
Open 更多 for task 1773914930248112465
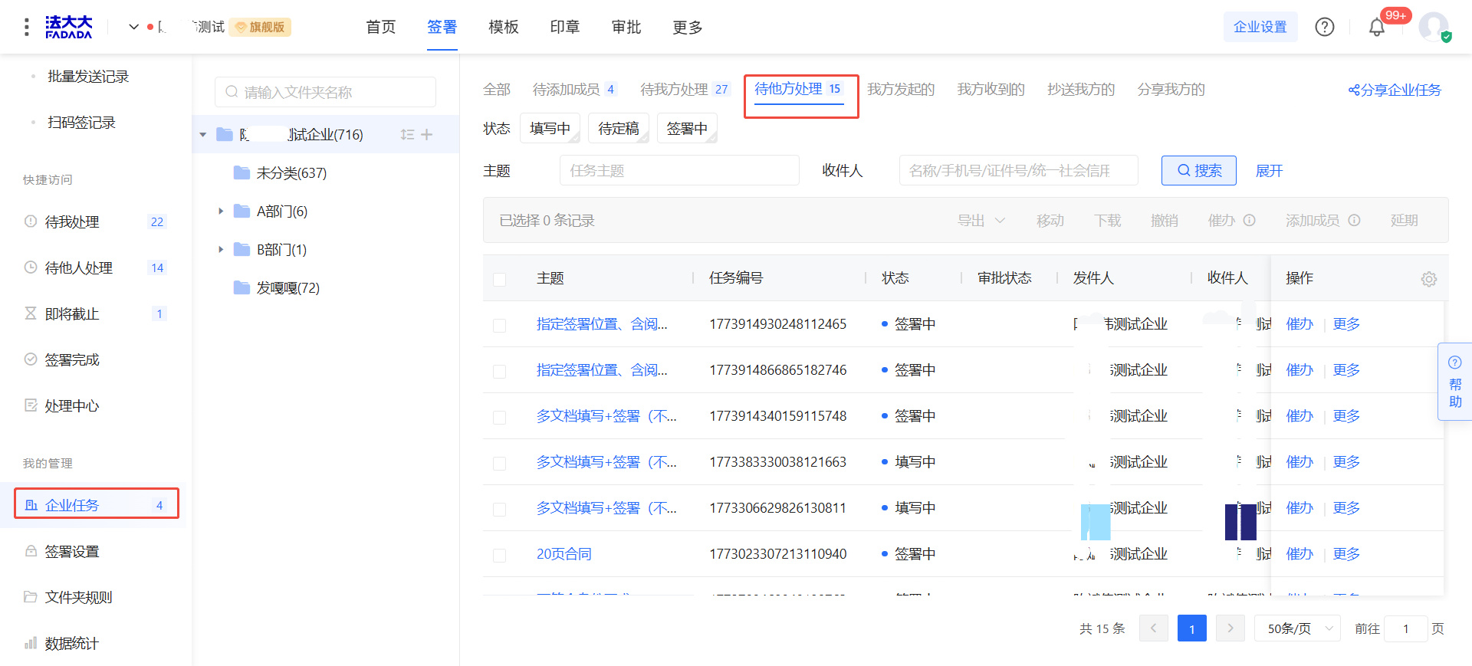pos(1346,323)
